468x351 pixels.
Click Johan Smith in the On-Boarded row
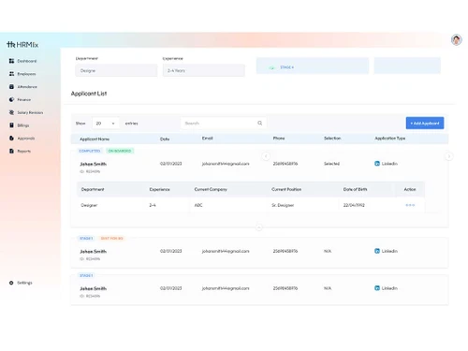(93, 164)
